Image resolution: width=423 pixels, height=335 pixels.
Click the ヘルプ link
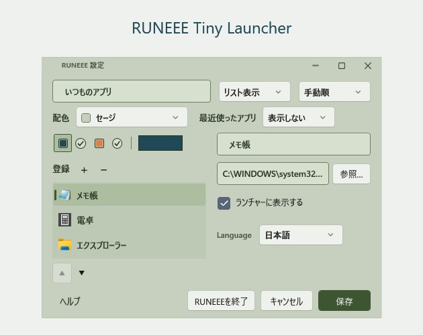click(x=70, y=301)
